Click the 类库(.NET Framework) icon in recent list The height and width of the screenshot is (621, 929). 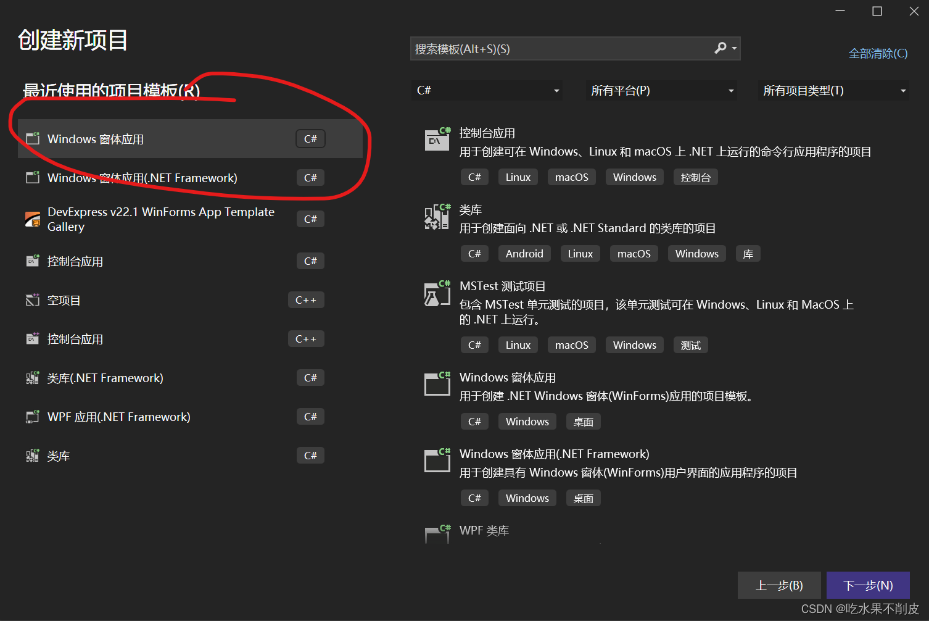click(33, 378)
